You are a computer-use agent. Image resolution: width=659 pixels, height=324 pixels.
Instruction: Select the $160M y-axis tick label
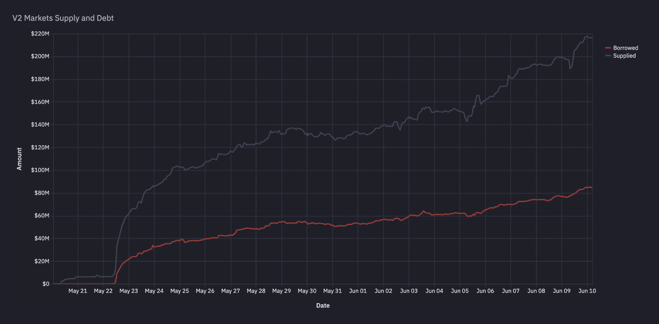(x=40, y=102)
